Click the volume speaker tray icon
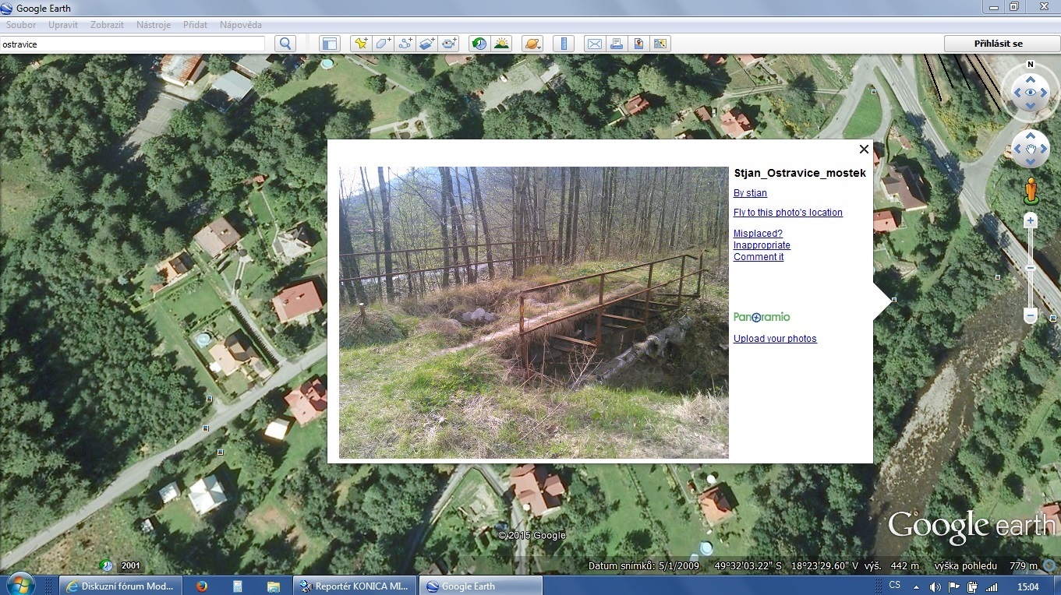The width and height of the screenshot is (1061, 595). pos(935,586)
